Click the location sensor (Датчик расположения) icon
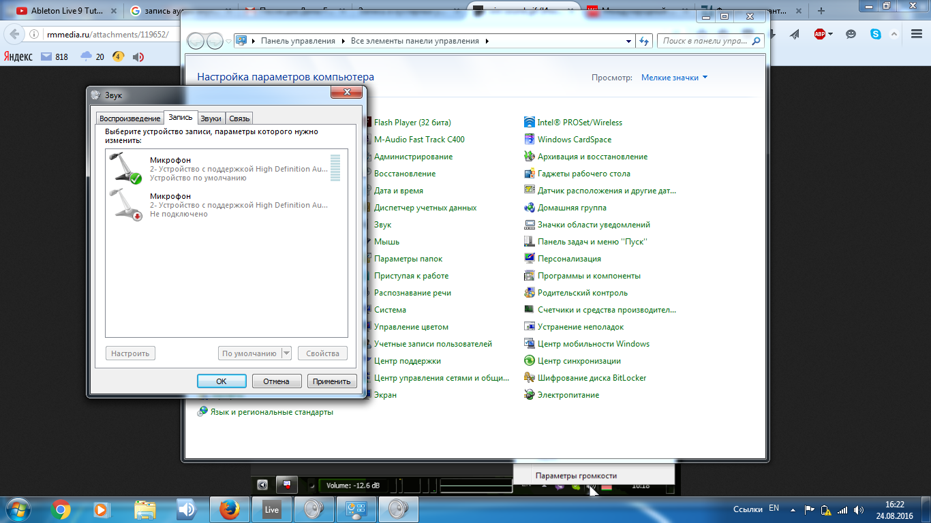Image resolution: width=931 pixels, height=523 pixels. point(530,191)
